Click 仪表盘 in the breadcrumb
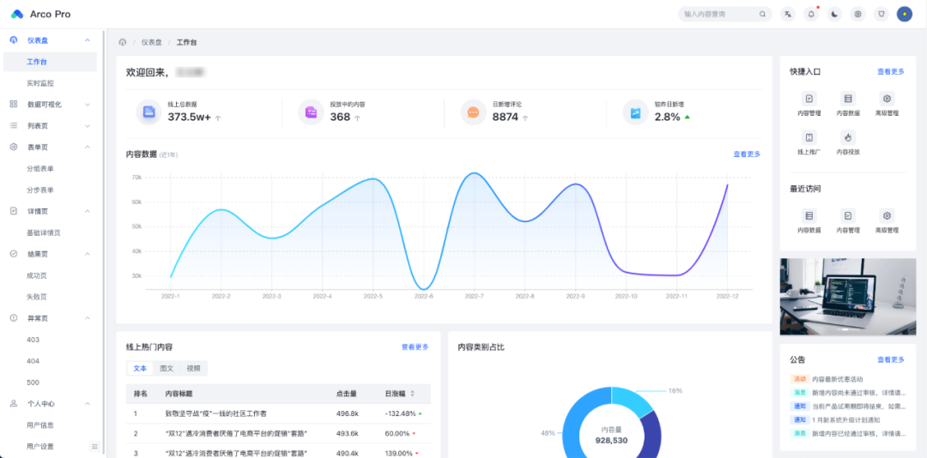Screen dimensions: 927x458 pos(151,43)
